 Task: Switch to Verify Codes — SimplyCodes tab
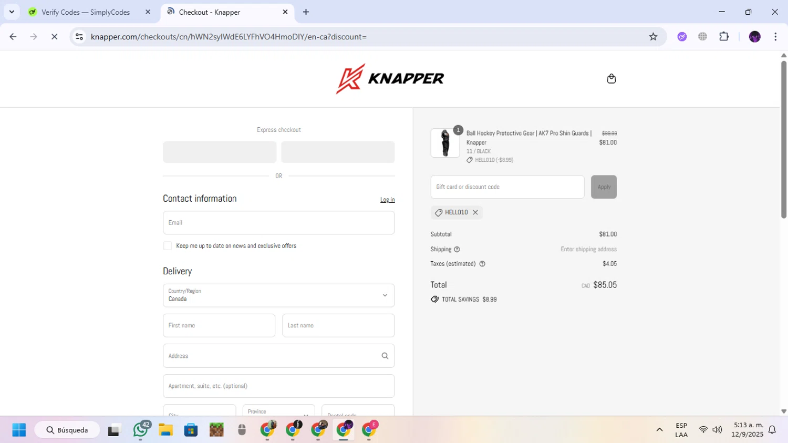[86, 12]
